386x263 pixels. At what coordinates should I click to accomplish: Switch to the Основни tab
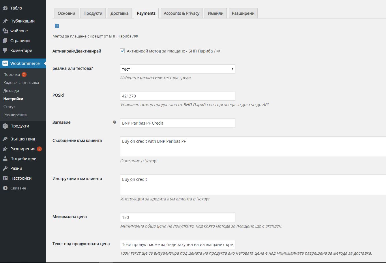pos(66,13)
